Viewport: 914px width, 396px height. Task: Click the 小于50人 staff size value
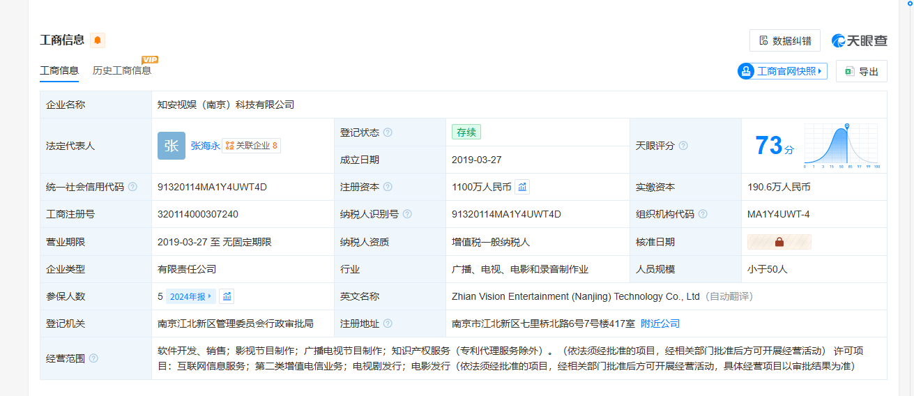pyautogui.click(x=768, y=269)
